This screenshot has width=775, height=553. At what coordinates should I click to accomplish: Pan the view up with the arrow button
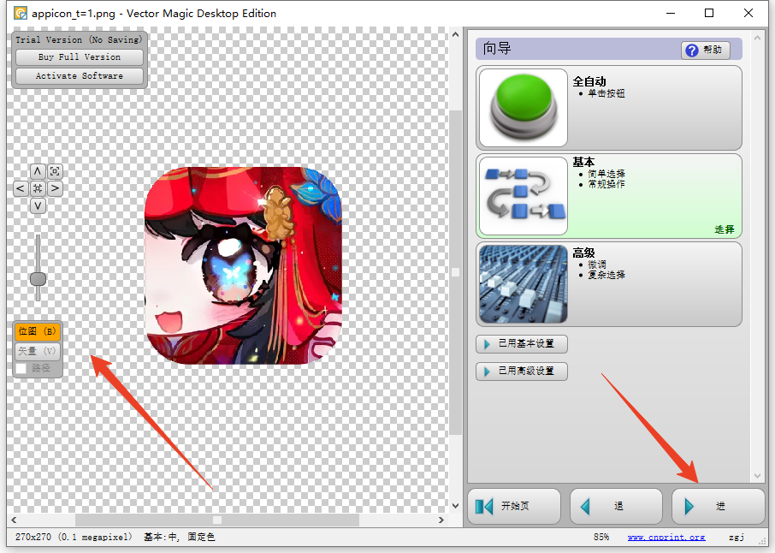(38, 171)
